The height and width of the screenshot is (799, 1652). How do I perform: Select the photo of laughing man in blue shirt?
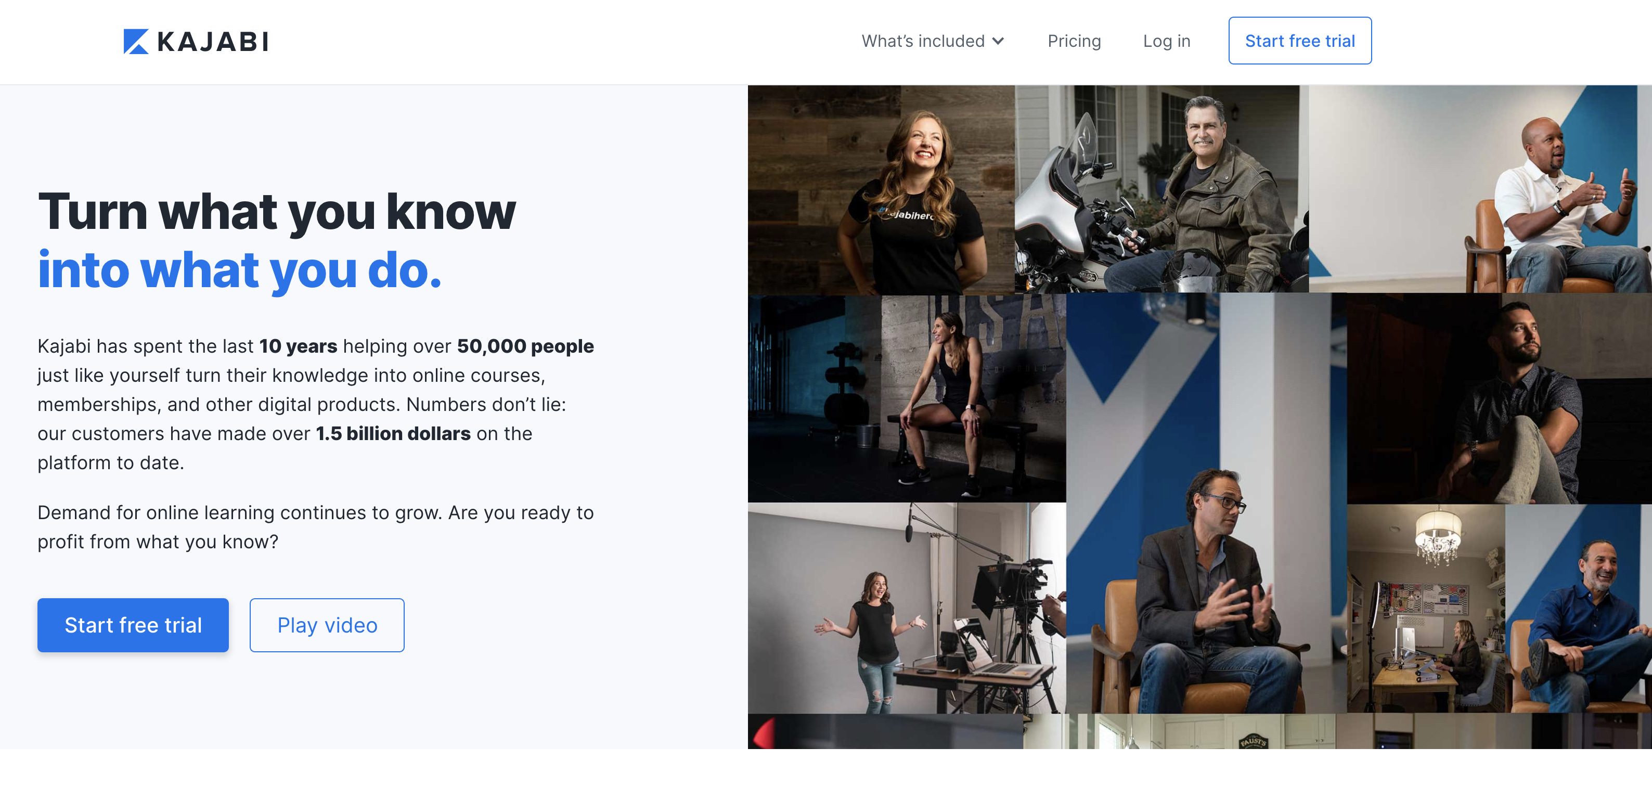pyautogui.click(x=1579, y=609)
